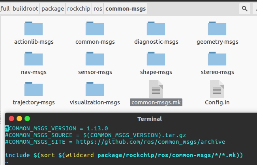Go to ros in the path bar
The height and width of the screenshot is (165, 257).
(x=98, y=9)
